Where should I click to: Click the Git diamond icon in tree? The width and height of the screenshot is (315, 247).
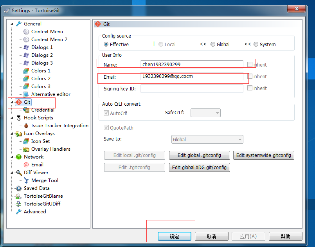tap(19, 102)
